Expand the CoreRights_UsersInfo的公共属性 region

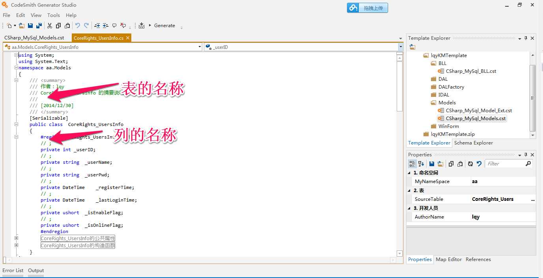coord(17,238)
